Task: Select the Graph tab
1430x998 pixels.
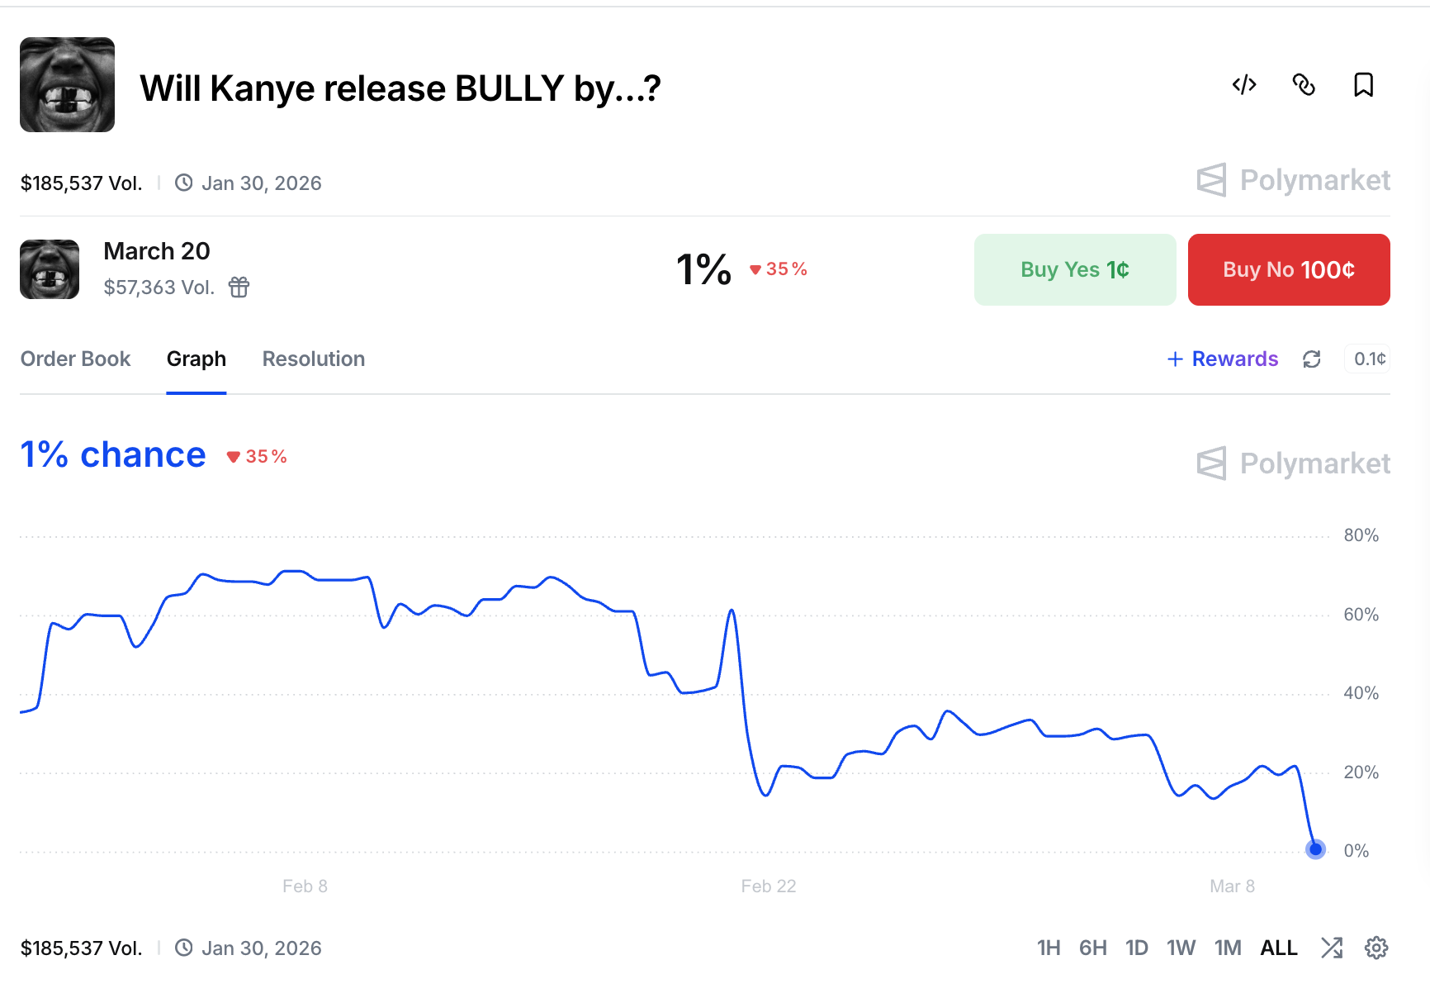Action: (x=197, y=359)
